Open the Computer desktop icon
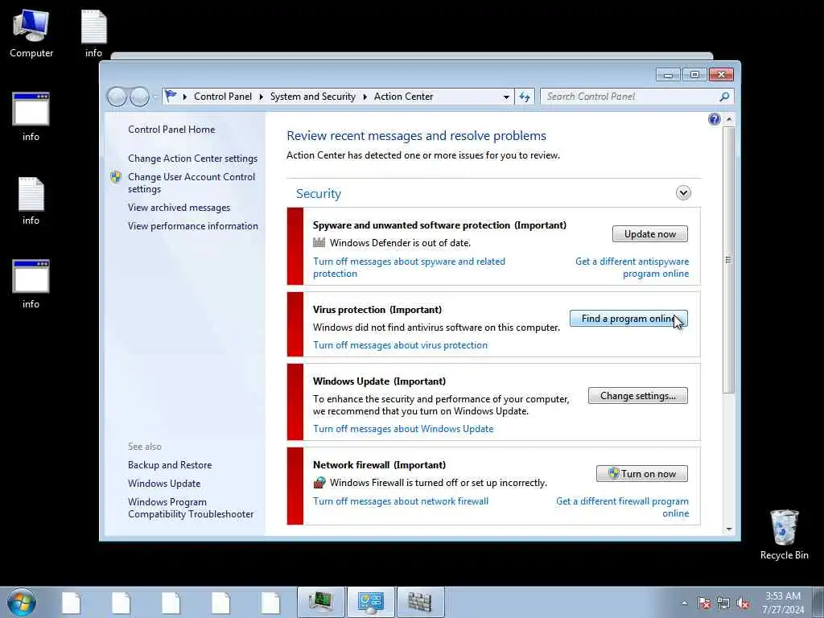 (31, 34)
